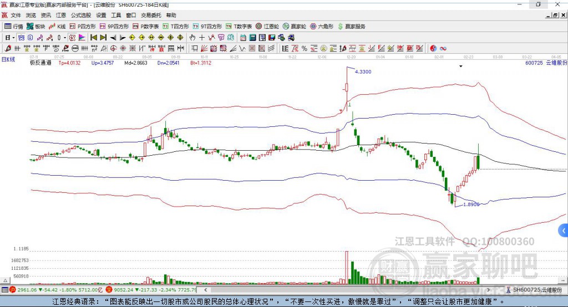Open the T数字表 tool
Screen dimensions: 568x307
(239, 27)
